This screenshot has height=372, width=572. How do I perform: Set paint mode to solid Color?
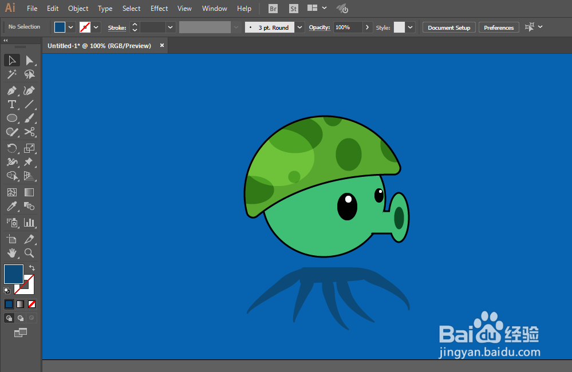coord(9,304)
